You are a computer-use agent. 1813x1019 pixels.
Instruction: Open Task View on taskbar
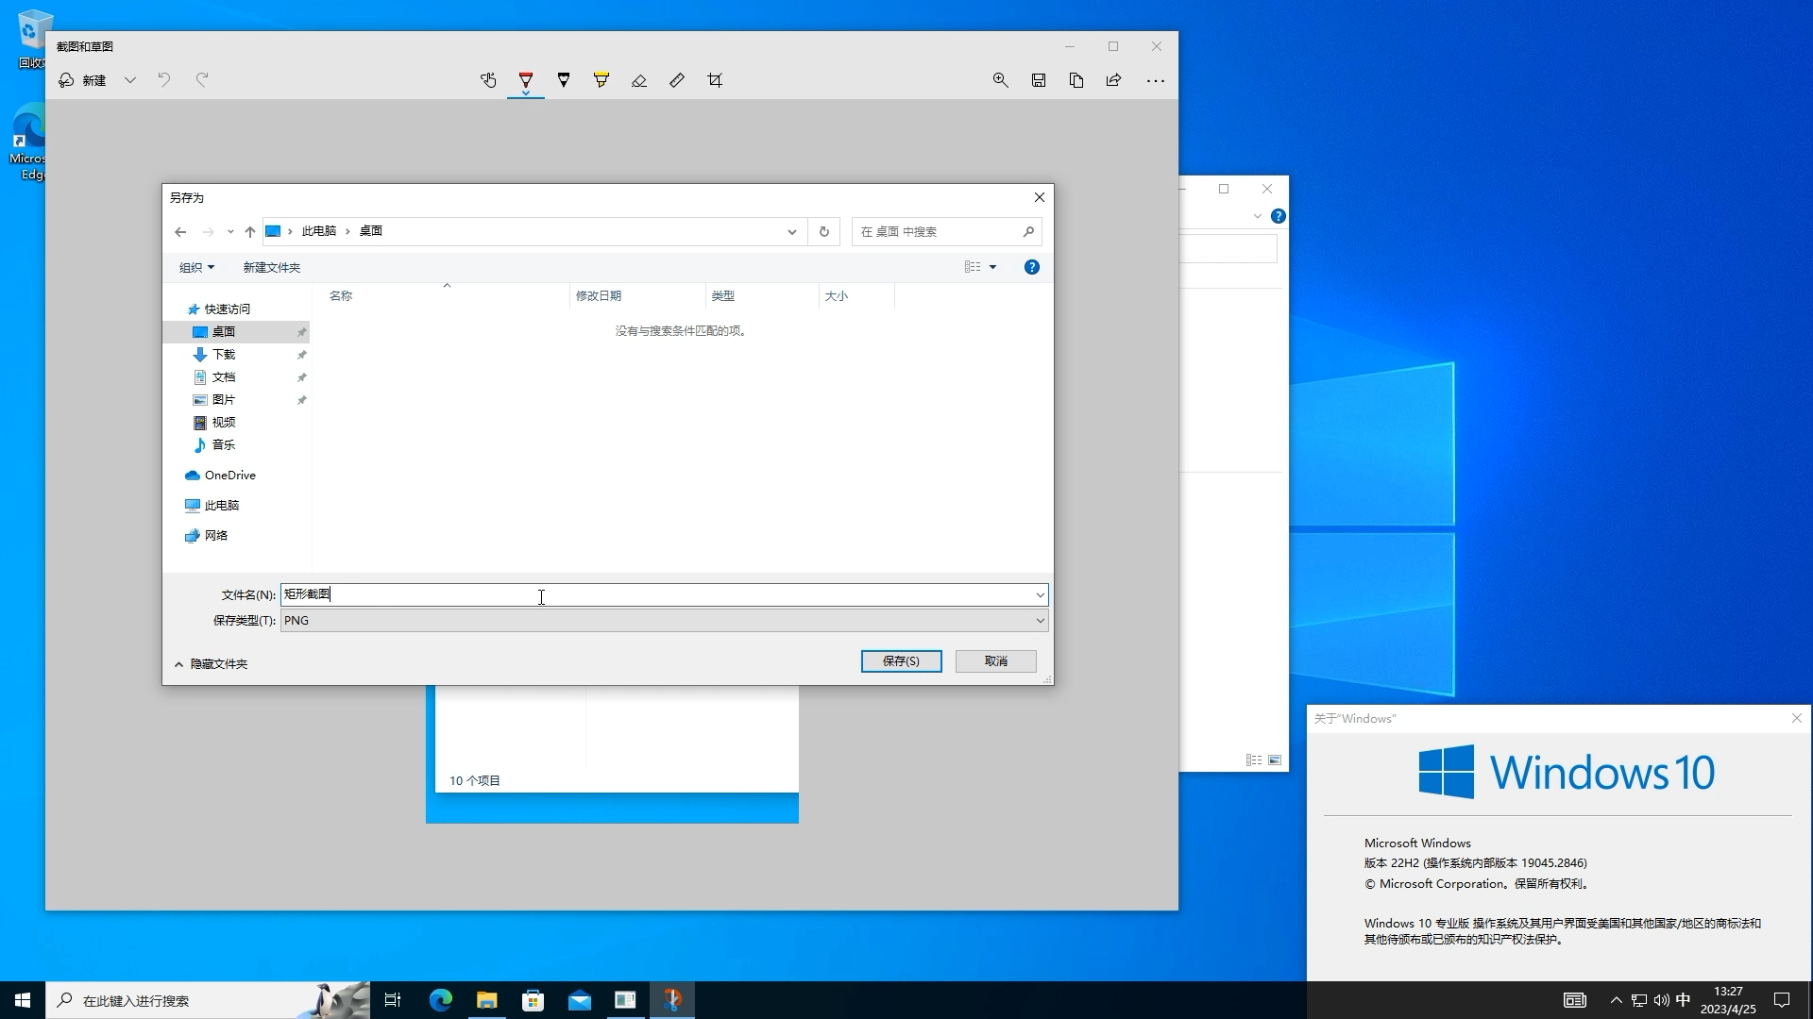[x=393, y=1000]
